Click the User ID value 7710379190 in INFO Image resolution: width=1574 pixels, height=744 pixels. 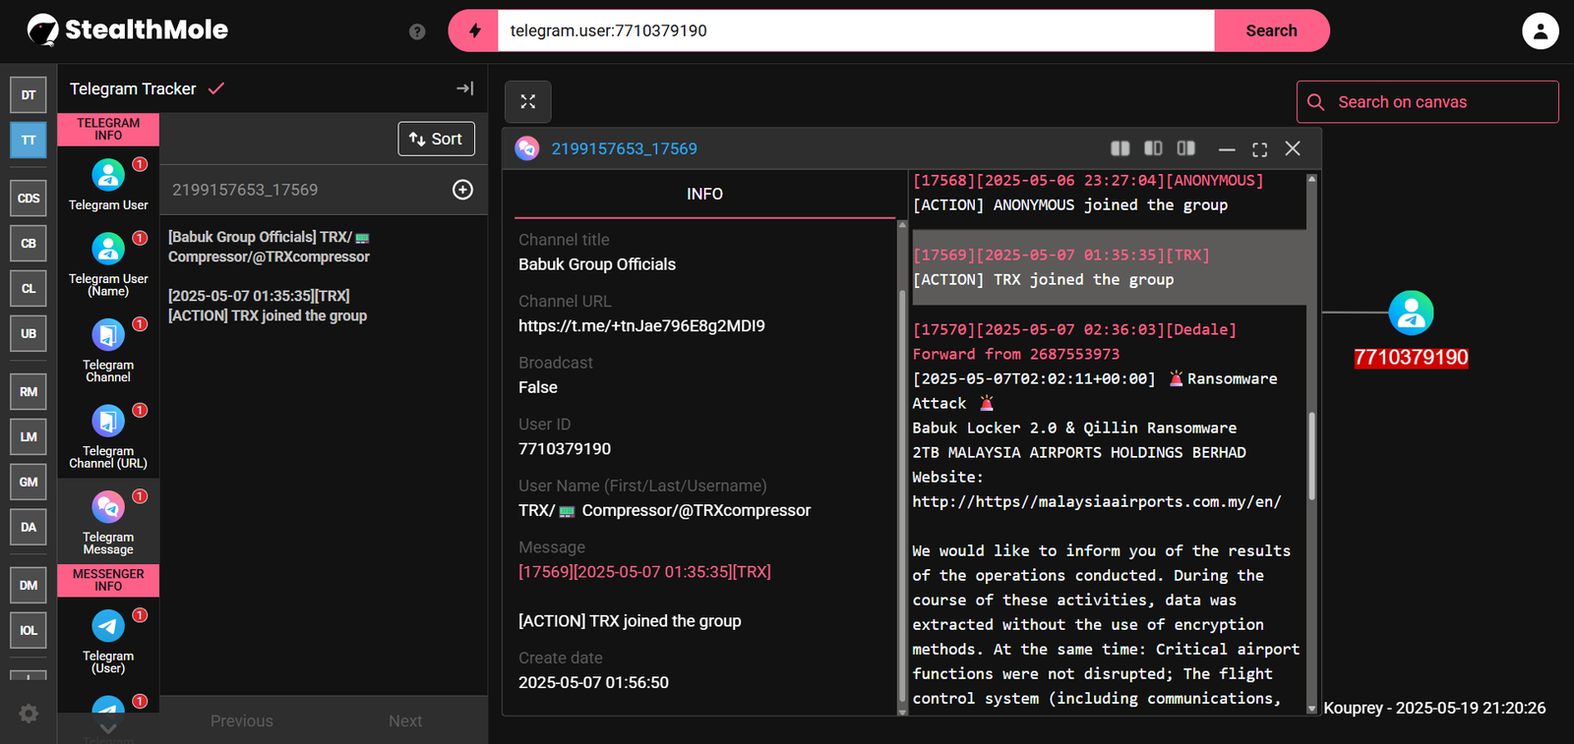(565, 449)
